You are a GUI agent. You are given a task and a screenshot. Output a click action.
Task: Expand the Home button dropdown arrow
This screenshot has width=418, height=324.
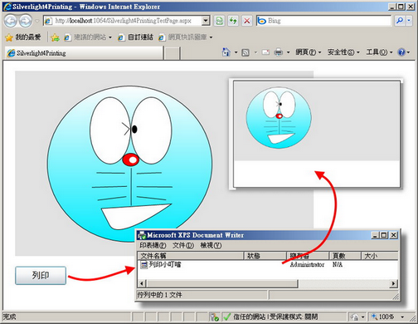pos(236,52)
